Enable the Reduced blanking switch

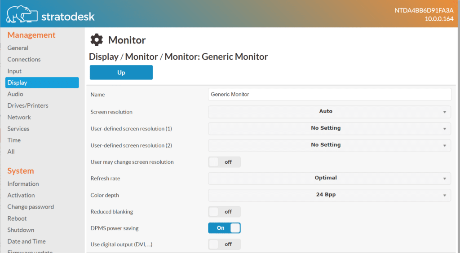(x=225, y=212)
